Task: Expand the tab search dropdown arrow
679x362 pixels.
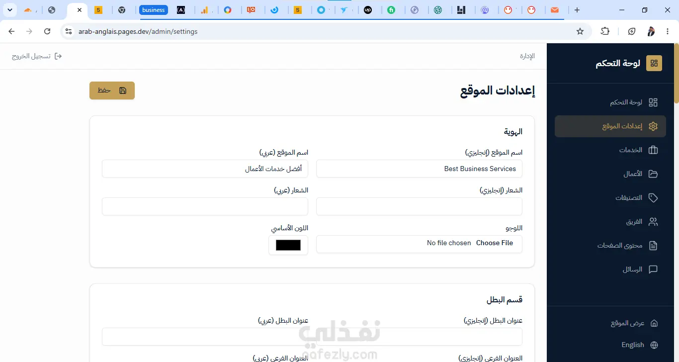Action: [x=9, y=10]
